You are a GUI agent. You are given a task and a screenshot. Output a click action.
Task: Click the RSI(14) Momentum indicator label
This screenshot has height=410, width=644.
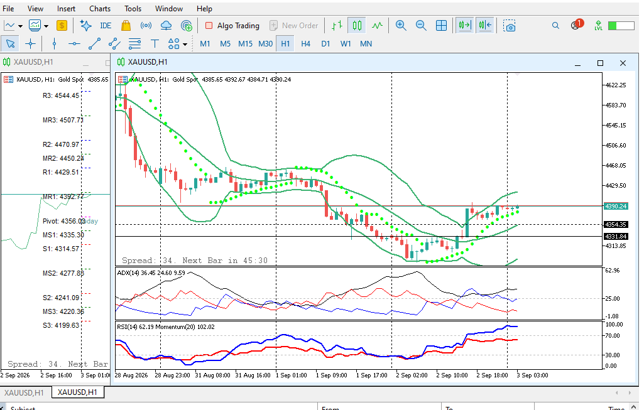165,326
